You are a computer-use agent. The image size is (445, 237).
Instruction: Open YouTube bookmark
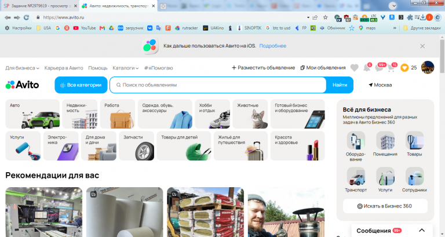tap(84, 28)
